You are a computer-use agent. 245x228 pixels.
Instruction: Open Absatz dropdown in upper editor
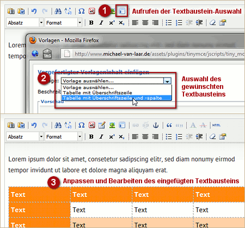(25, 22)
